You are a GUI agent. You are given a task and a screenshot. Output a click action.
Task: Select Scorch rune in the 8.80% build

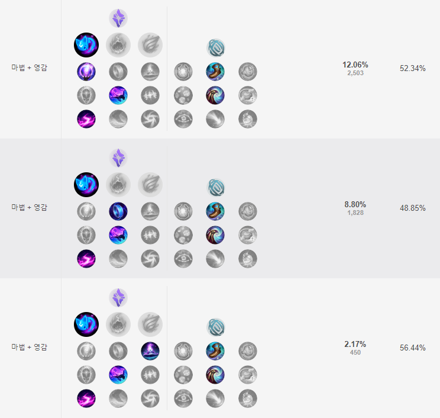(x=86, y=258)
